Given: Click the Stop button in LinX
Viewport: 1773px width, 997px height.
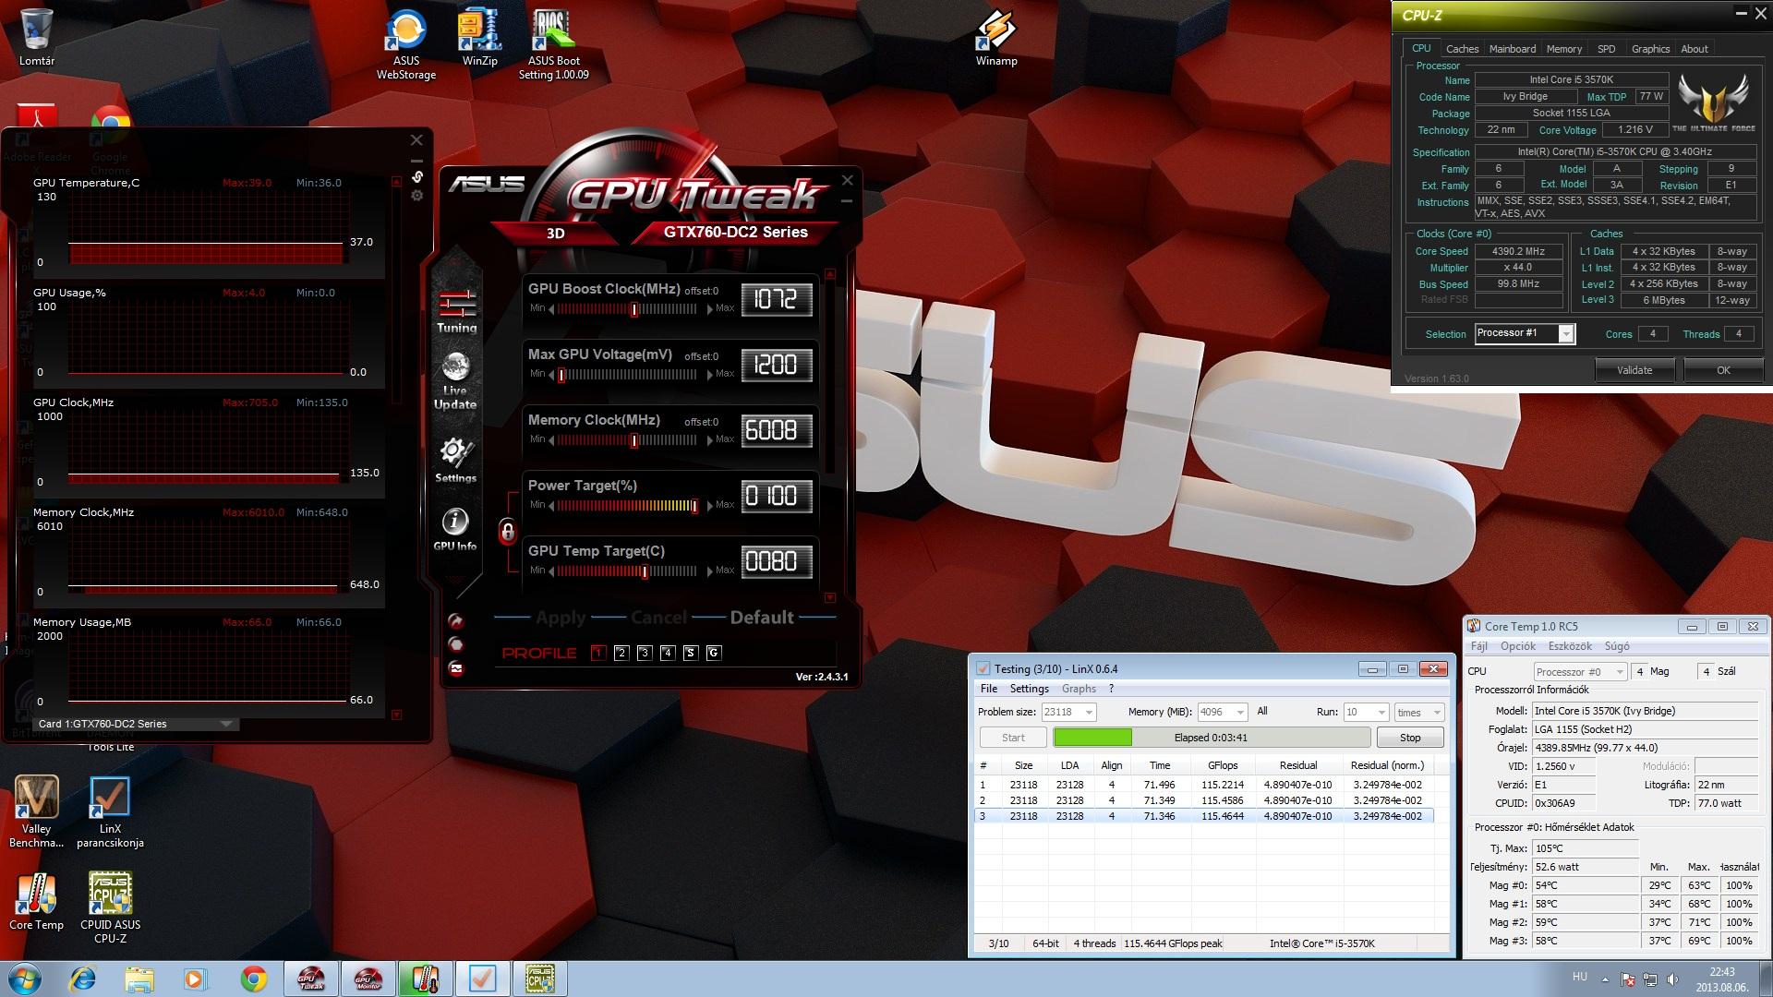Looking at the screenshot, I should [x=1409, y=738].
